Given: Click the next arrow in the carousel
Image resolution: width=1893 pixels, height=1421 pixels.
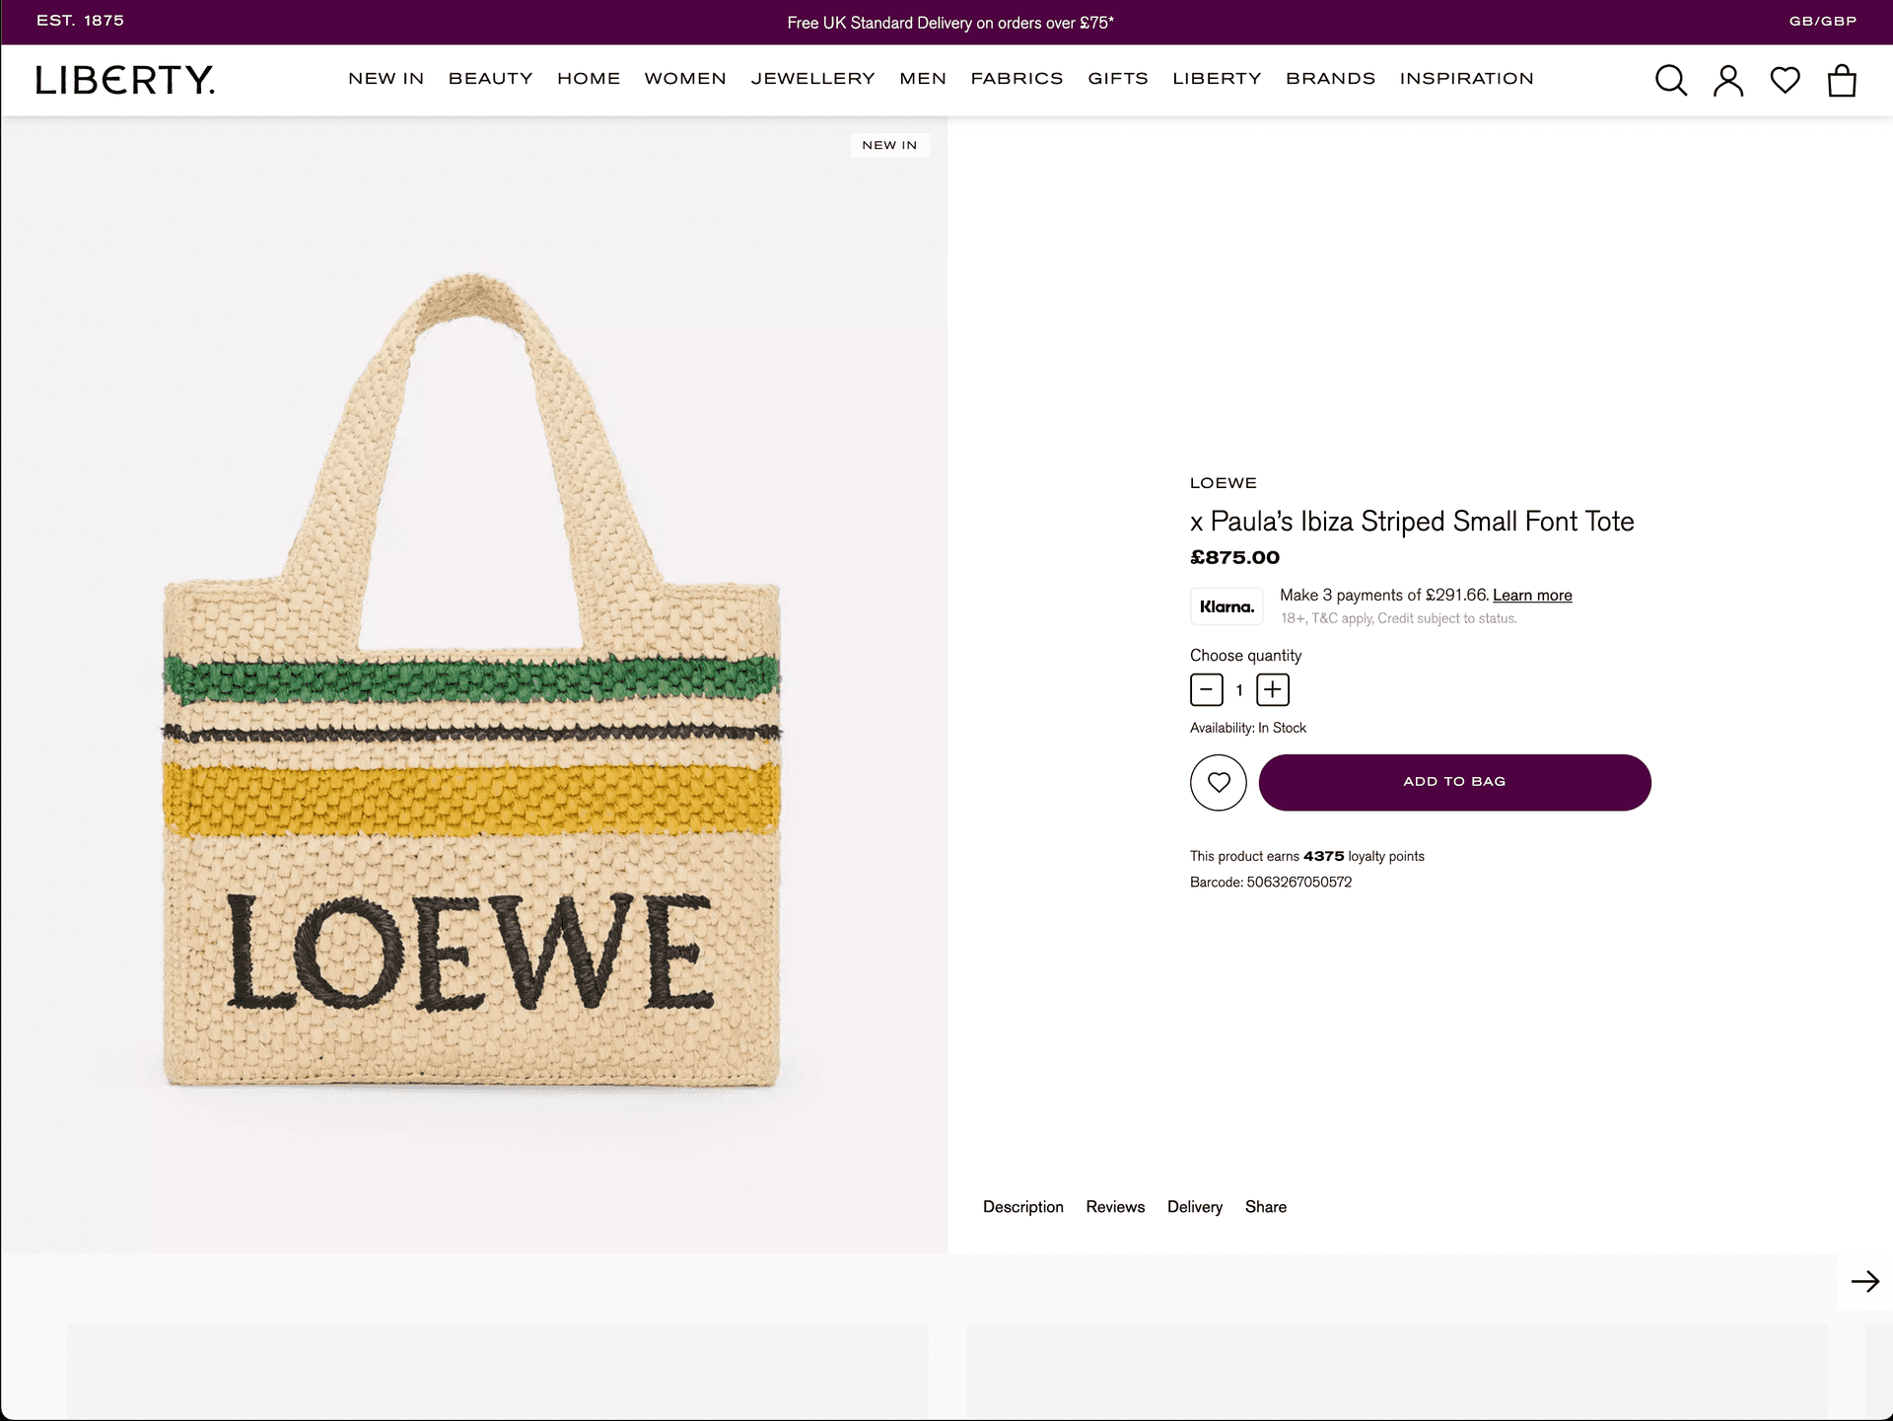Looking at the screenshot, I should 1864,1281.
